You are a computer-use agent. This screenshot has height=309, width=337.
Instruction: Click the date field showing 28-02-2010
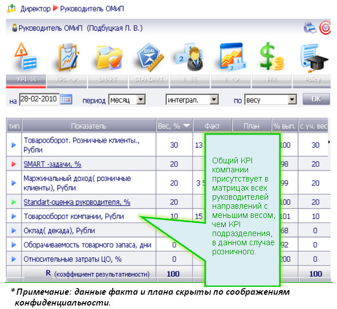pos(39,99)
